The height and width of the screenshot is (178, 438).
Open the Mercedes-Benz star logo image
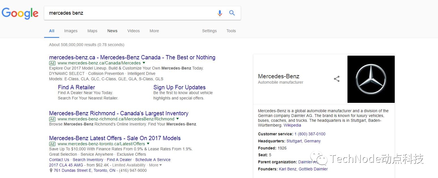coord(371,79)
